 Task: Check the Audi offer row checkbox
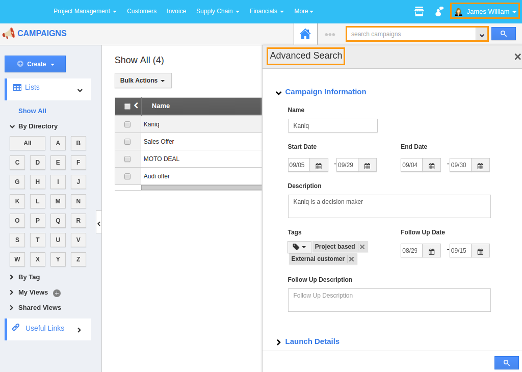[x=127, y=176]
